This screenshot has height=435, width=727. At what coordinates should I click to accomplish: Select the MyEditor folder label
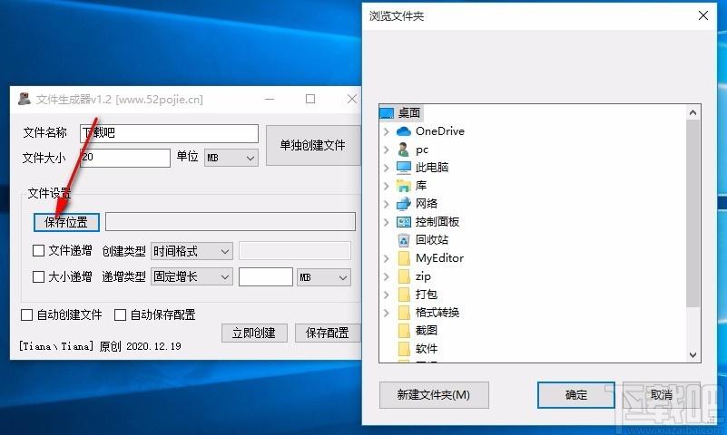tap(439, 258)
